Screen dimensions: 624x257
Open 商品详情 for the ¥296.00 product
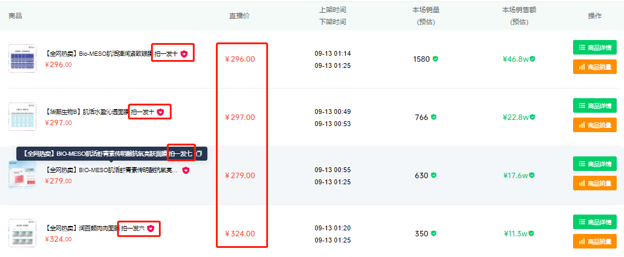(594, 48)
